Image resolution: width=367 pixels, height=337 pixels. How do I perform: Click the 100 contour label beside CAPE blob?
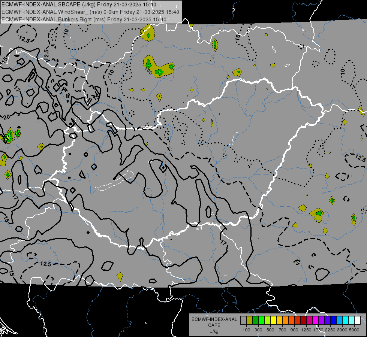tap(148, 70)
